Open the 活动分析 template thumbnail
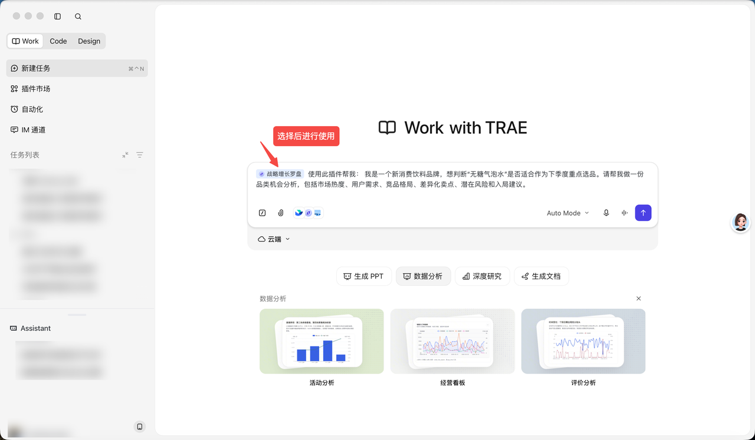 321,341
